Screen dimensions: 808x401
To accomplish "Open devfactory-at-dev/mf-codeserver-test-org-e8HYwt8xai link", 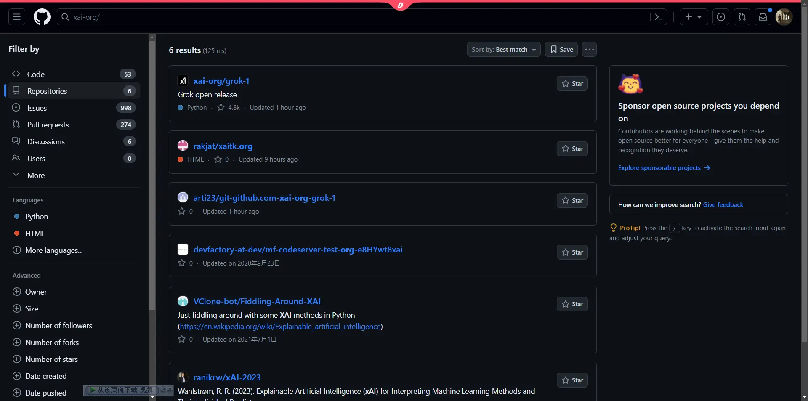I will pyautogui.click(x=298, y=250).
